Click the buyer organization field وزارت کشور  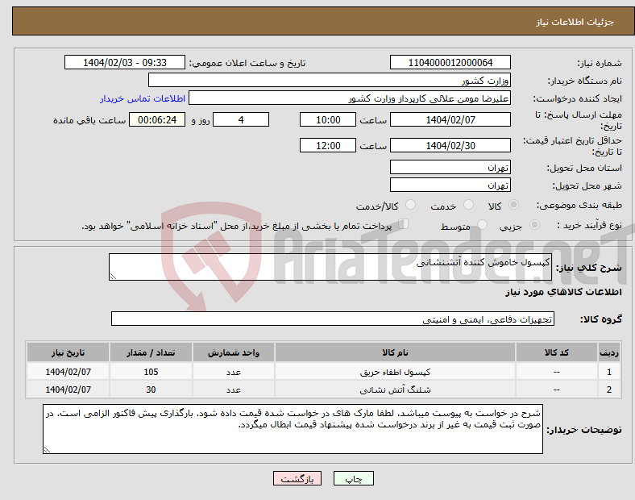330,80
